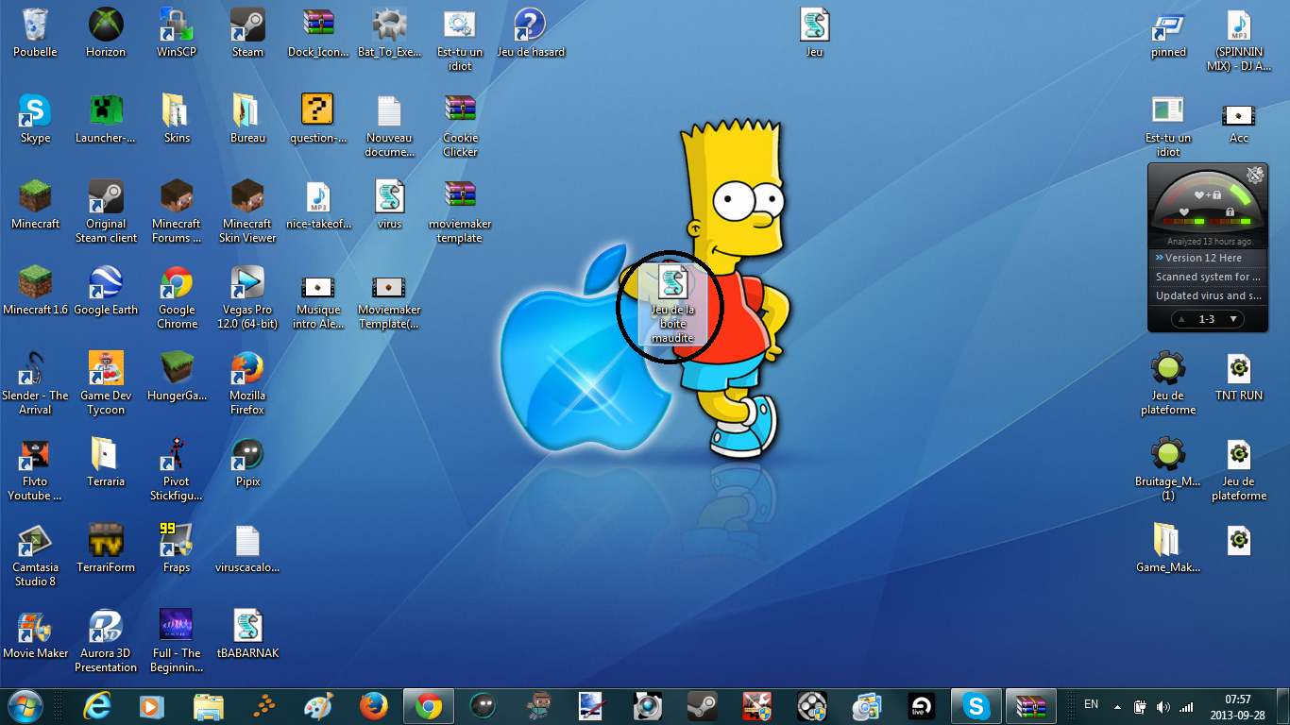Select the tBABARNAK script file

tap(247, 634)
